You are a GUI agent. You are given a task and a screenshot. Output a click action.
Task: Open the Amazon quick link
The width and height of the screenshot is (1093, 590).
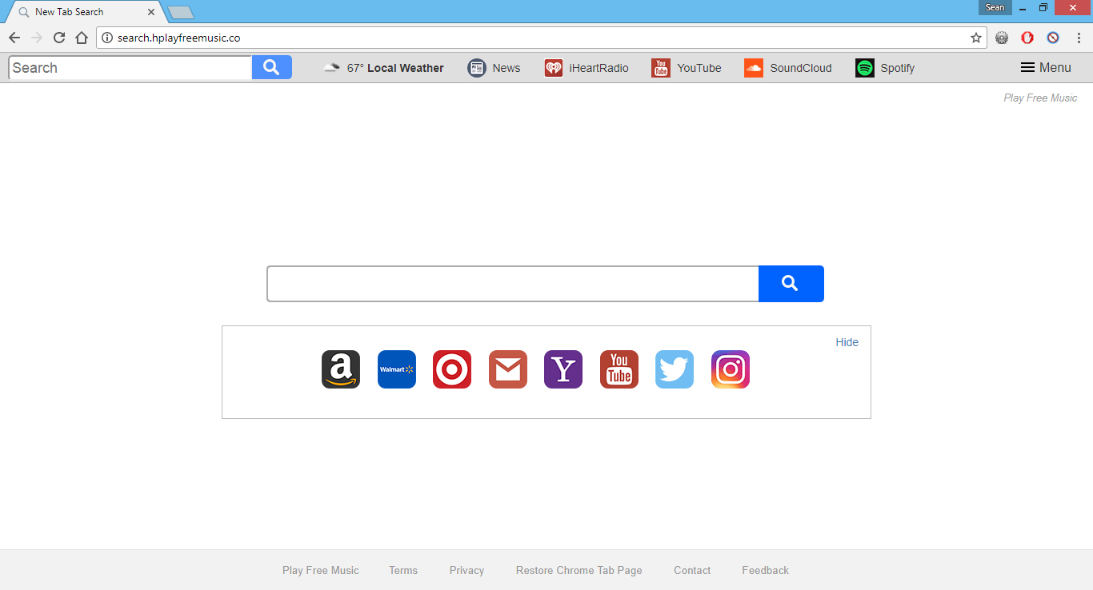pos(340,369)
